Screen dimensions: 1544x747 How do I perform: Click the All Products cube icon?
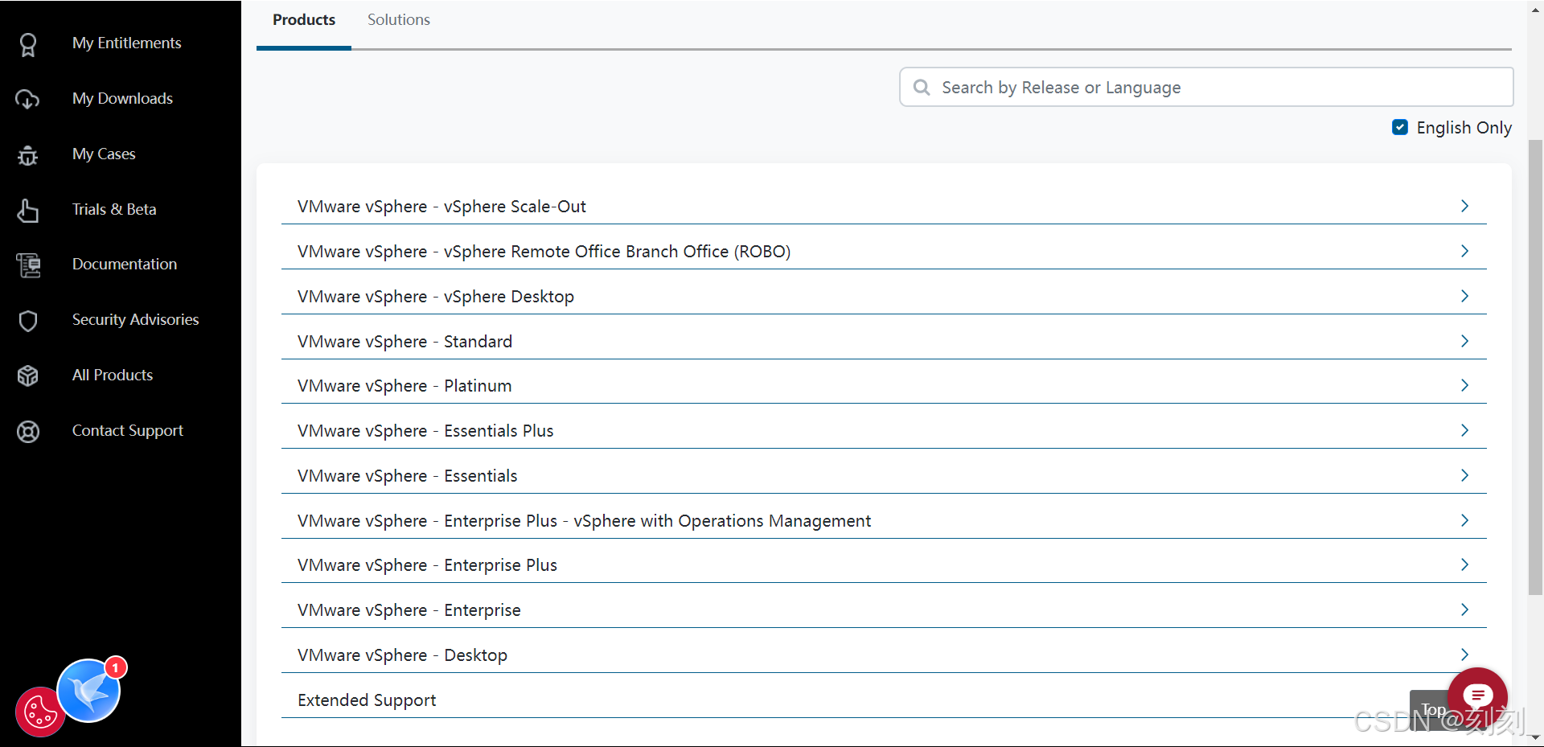coord(28,376)
